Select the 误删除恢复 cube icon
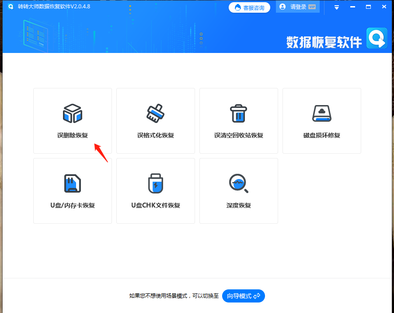 point(72,113)
